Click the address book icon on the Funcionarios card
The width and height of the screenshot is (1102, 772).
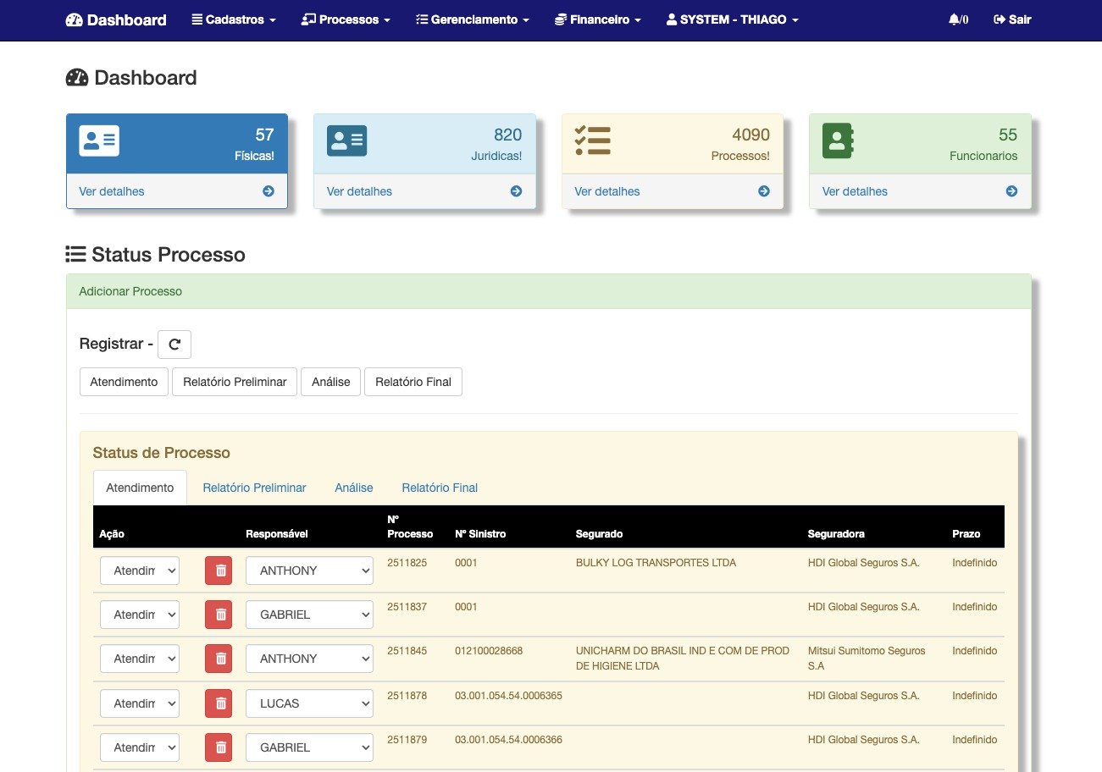[838, 141]
